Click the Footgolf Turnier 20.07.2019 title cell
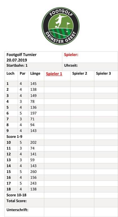118x217 pixels. 33,57
